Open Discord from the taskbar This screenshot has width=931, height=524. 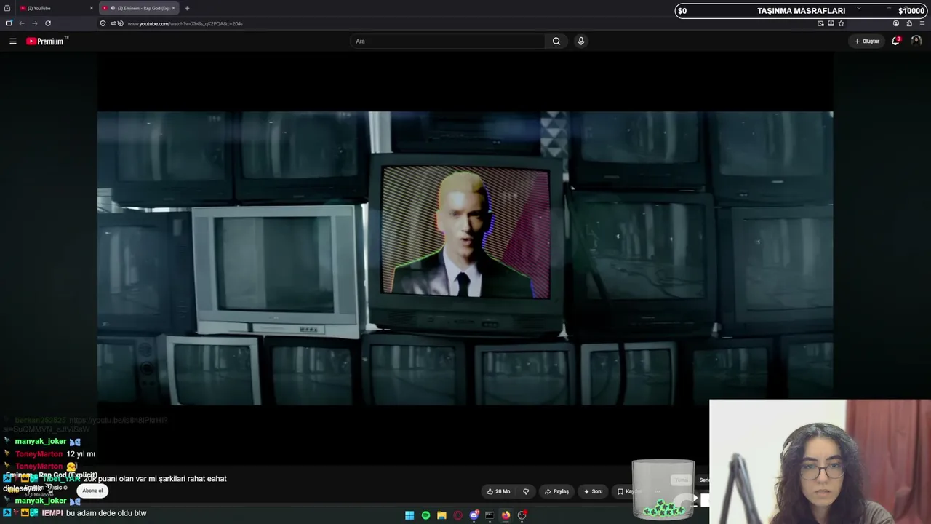pyautogui.click(x=474, y=515)
